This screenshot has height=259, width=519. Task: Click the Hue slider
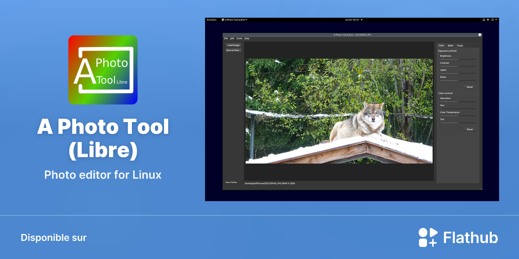click(458, 108)
